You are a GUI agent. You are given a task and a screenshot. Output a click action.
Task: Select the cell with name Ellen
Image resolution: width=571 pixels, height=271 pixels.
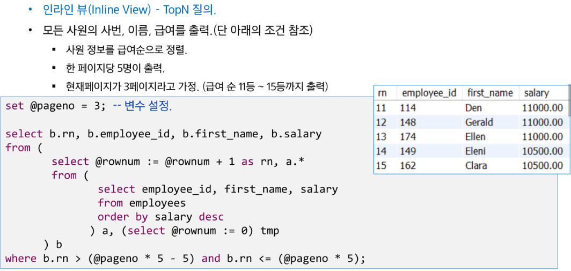pos(475,137)
